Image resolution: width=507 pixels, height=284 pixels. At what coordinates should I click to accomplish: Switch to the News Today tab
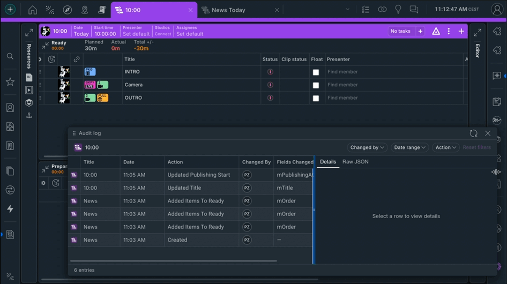[x=228, y=10]
